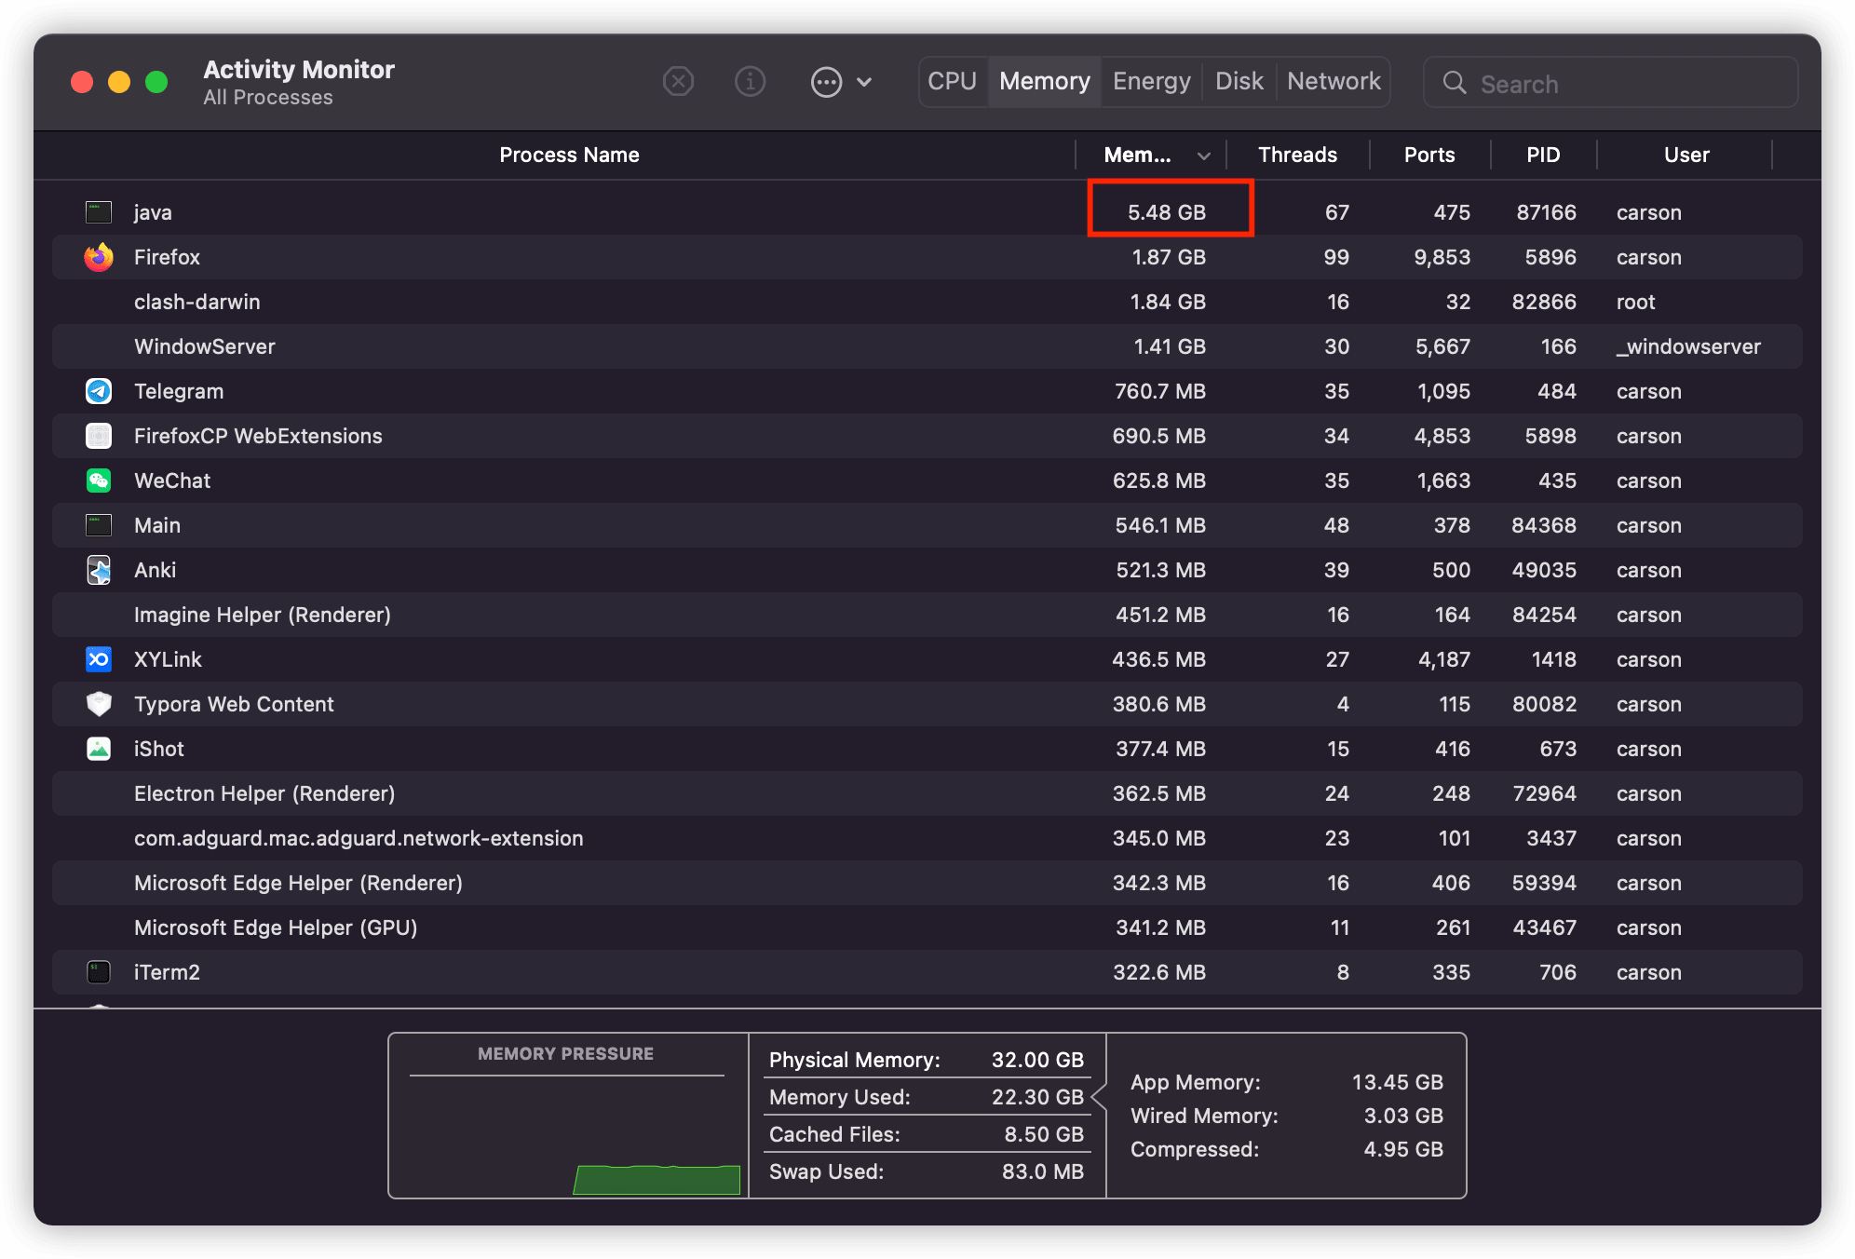Select the Imagine Helper (Renderer) row

[x=927, y=615]
